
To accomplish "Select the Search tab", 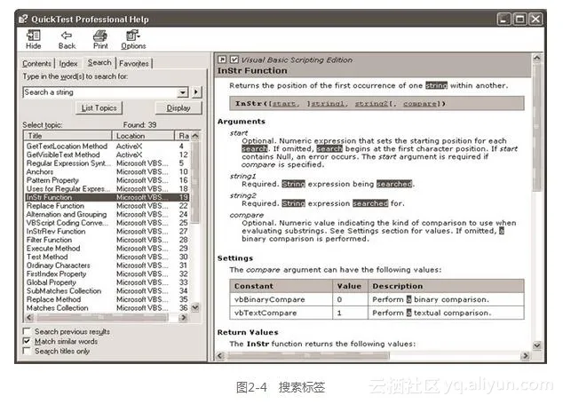I will coord(99,63).
